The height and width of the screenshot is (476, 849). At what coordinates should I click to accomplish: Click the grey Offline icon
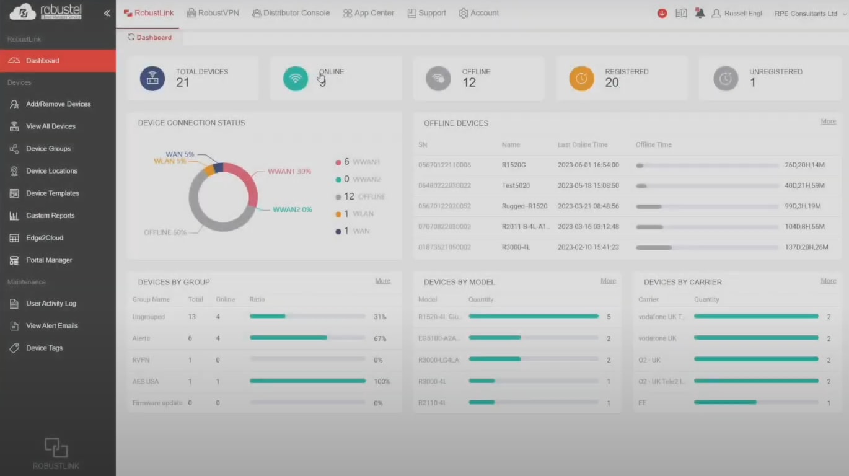pos(439,79)
